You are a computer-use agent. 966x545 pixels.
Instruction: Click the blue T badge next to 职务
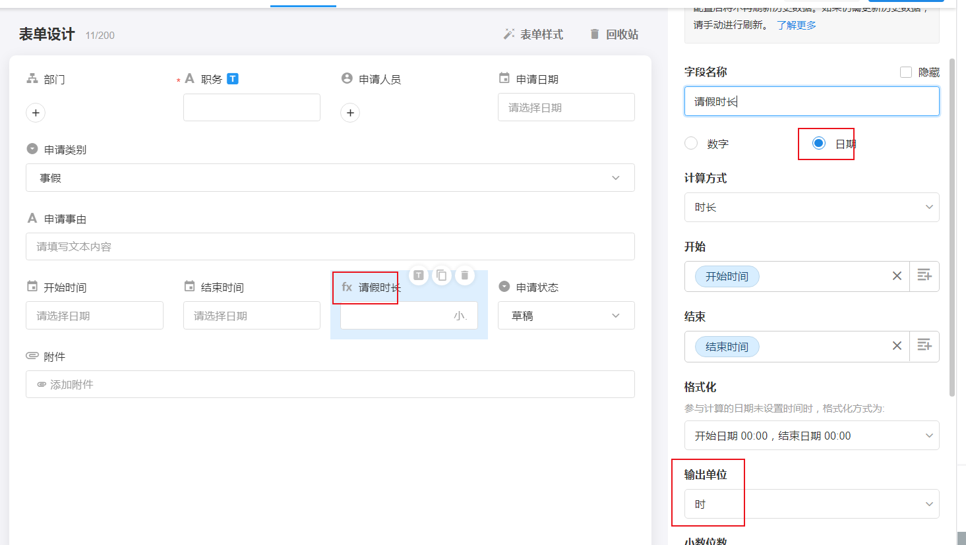pyautogui.click(x=233, y=79)
